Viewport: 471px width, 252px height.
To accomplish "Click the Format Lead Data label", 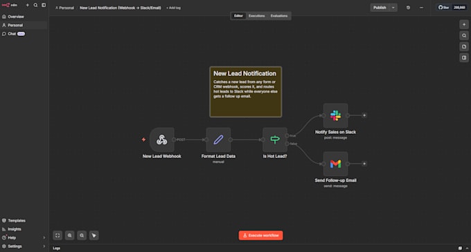I will (x=218, y=156).
